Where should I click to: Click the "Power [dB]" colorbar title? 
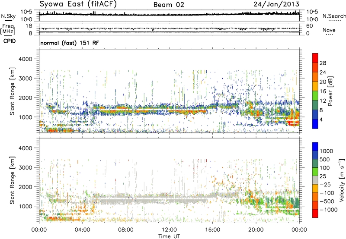point(330,91)
